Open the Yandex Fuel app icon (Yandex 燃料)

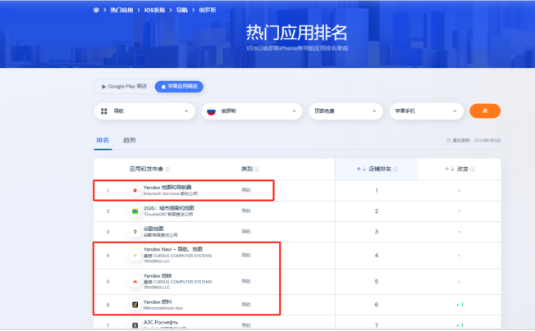point(135,305)
